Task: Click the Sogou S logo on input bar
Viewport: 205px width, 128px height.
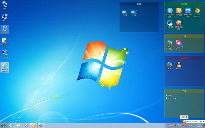Action: coord(184,121)
